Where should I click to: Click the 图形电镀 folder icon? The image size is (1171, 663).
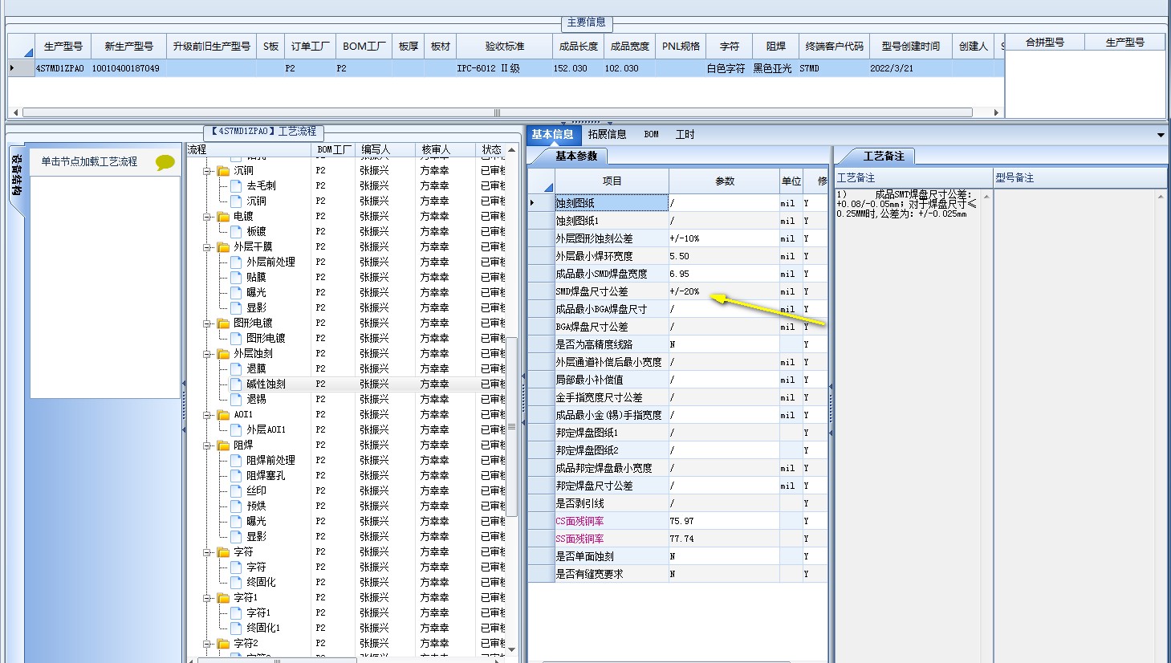tap(223, 323)
